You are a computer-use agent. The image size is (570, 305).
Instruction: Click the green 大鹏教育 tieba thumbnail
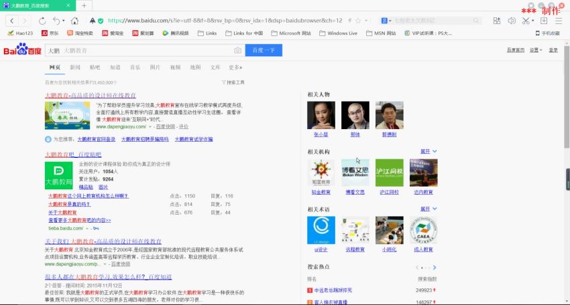coord(58,175)
